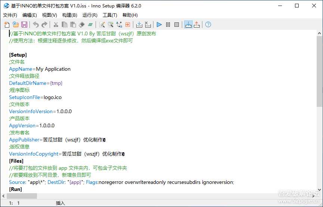
Task: Terminate the run with the stop square icon
Action: (177, 25)
